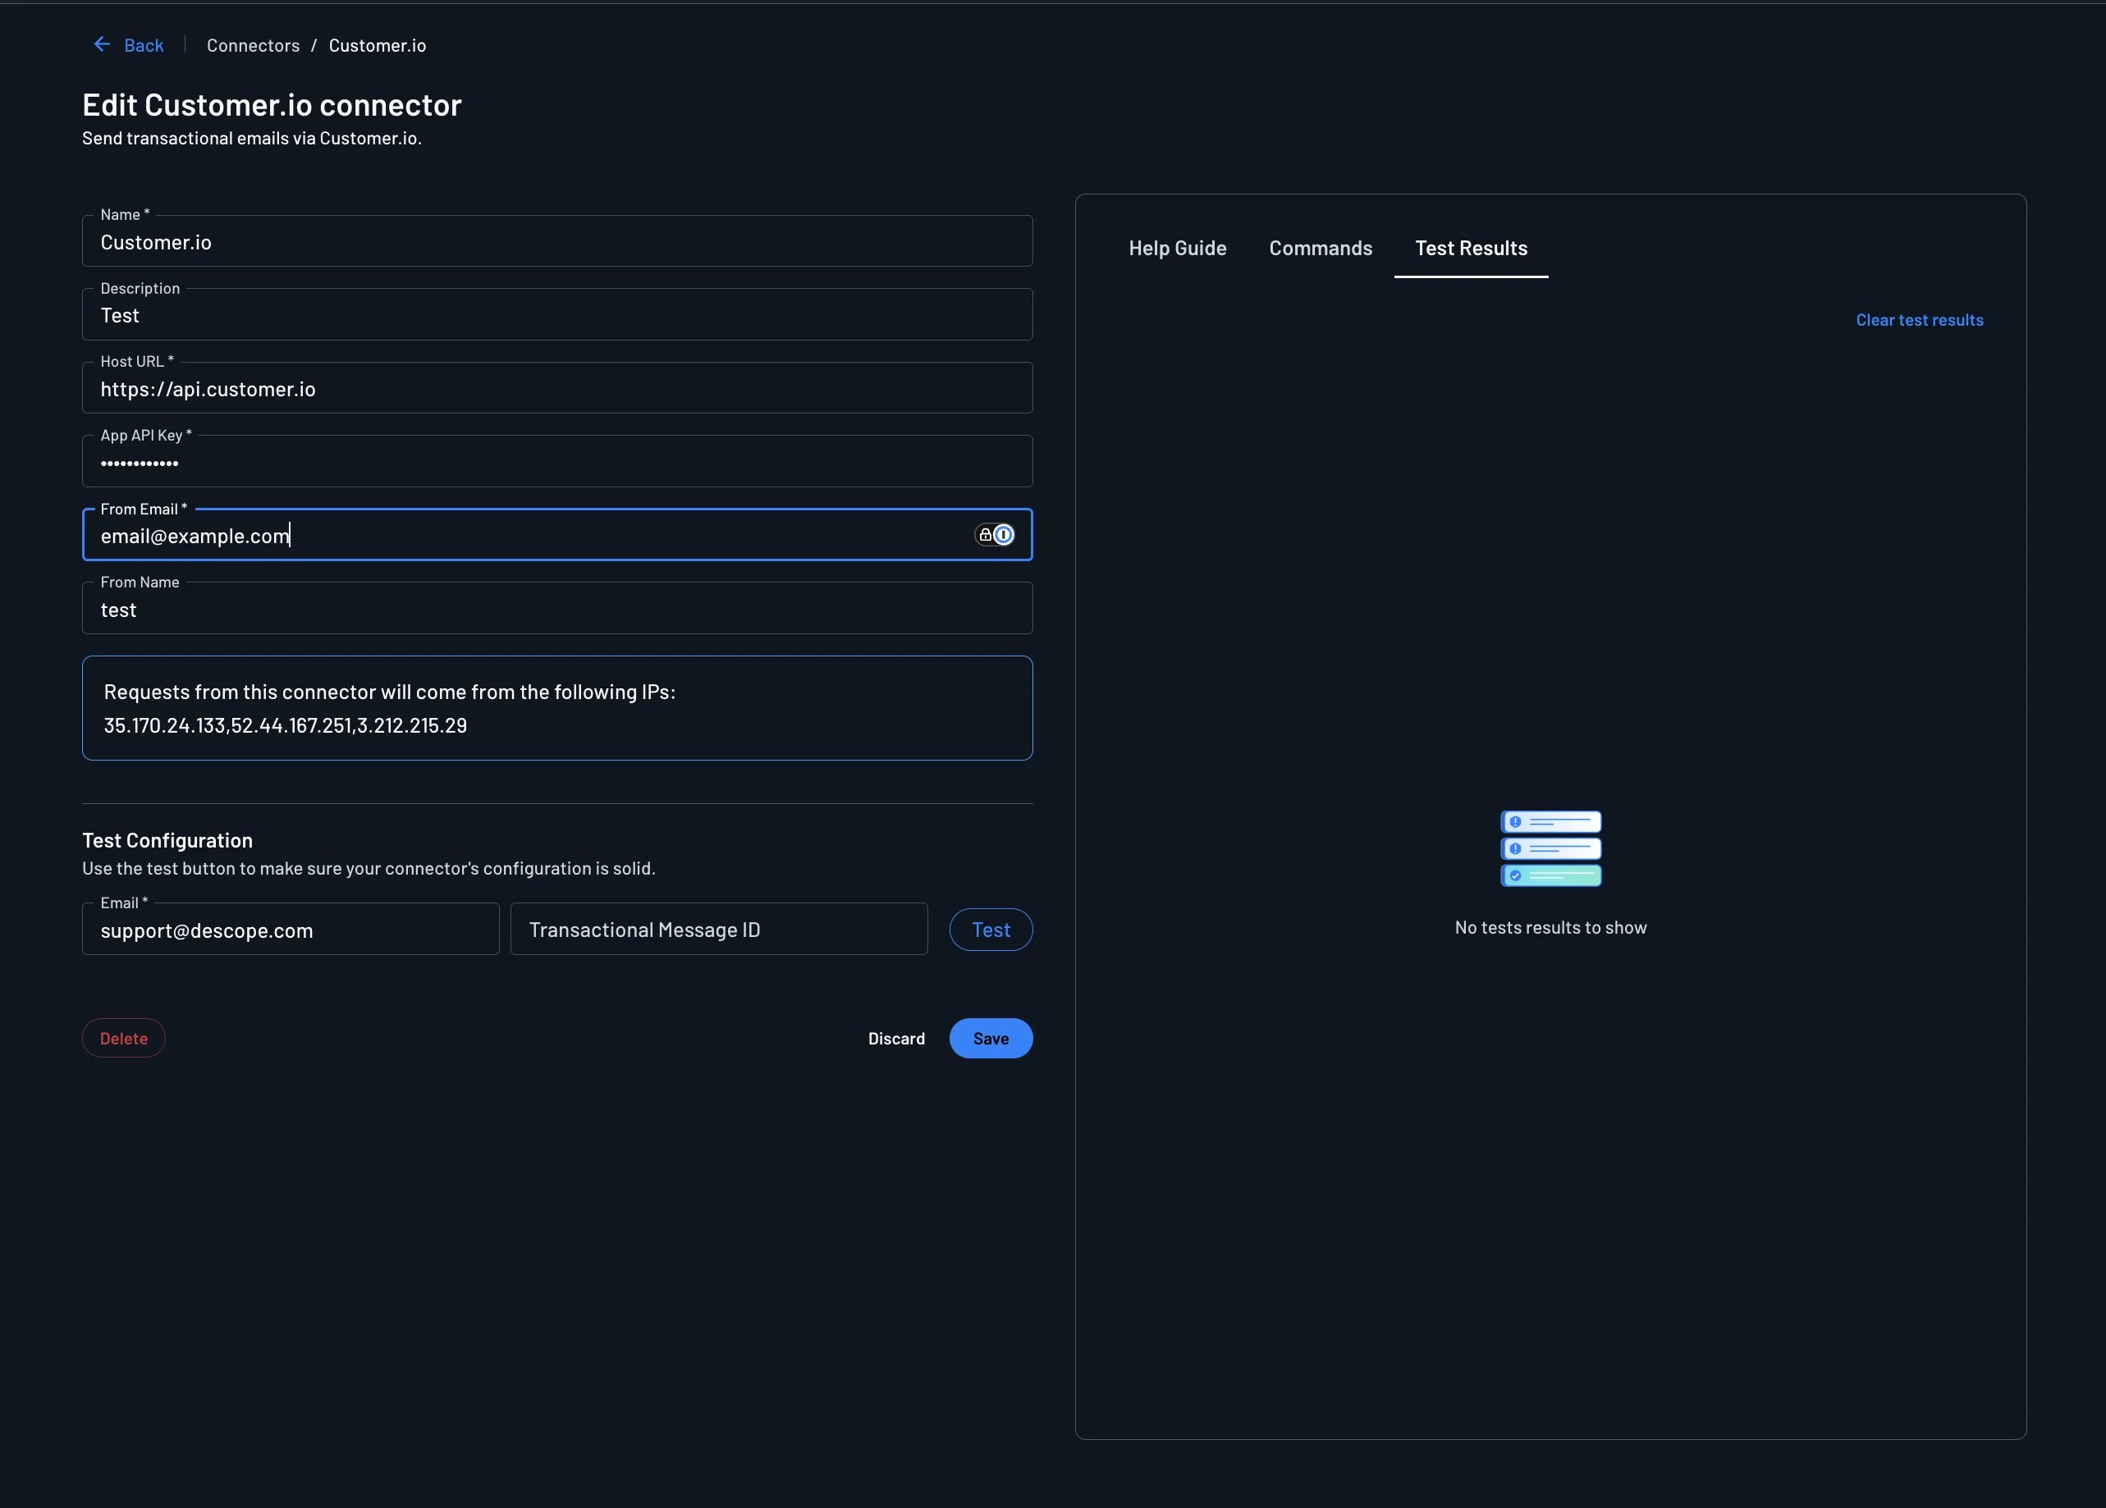This screenshot has height=1508, width=2106.
Task: Click the Back link
Action: point(143,45)
